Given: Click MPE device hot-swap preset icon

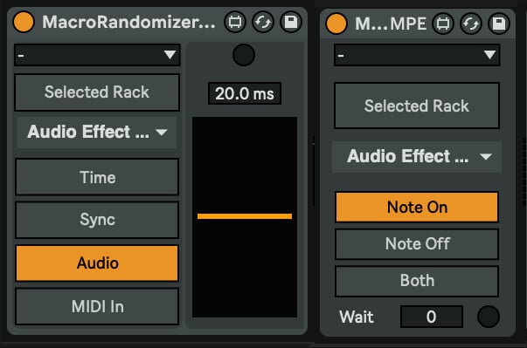Looking at the screenshot, I should click(x=471, y=24).
